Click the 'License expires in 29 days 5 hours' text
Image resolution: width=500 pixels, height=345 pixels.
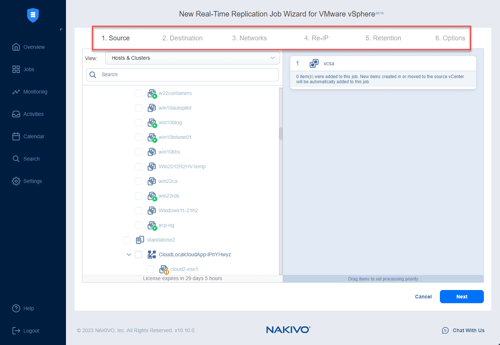(x=183, y=278)
